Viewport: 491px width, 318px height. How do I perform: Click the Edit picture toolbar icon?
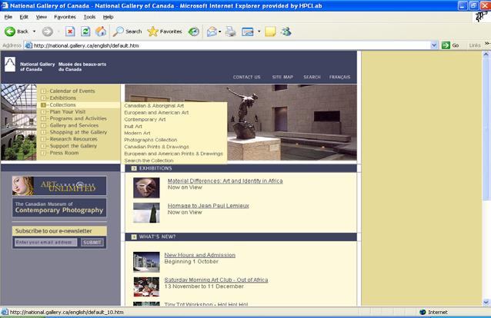[x=247, y=31]
